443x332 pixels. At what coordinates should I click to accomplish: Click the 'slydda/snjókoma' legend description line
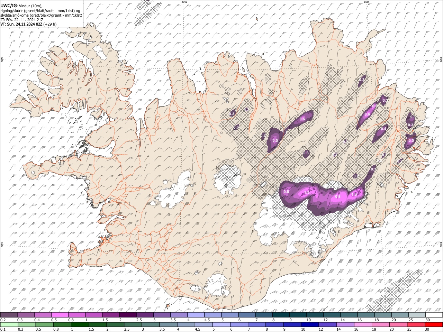41,15
